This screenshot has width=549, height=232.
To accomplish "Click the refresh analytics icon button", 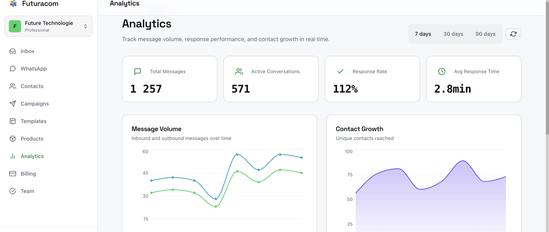I will pos(513,34).
